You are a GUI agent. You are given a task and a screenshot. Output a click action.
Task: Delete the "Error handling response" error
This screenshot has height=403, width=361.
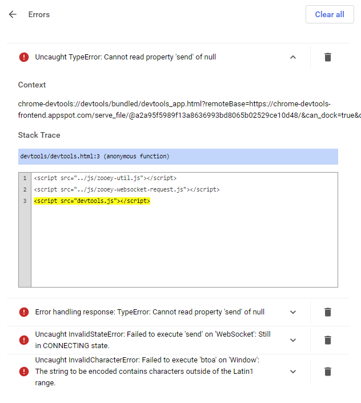(328, 312)
